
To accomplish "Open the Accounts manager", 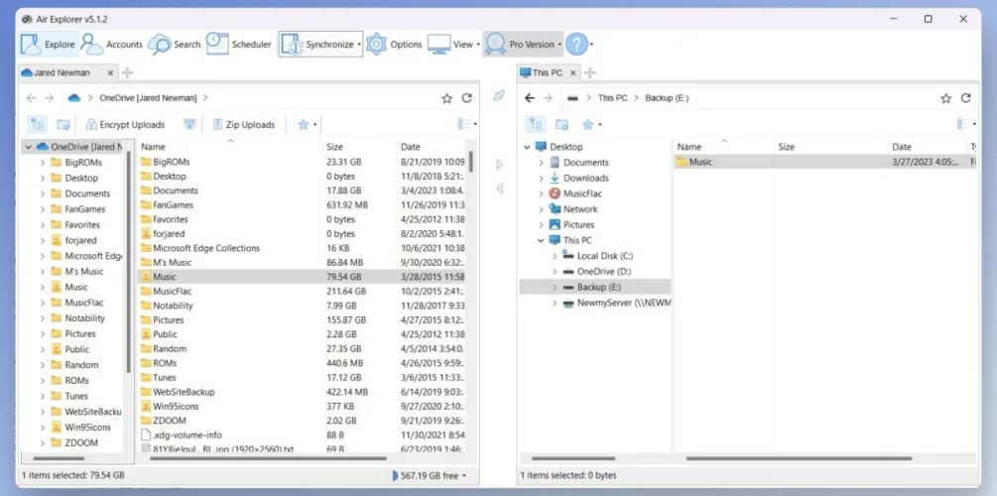I will 112,45.
